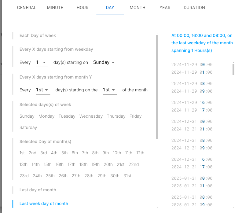Open the DURATION tab
This screenshot has width=242, height=213.
[194, 8]
